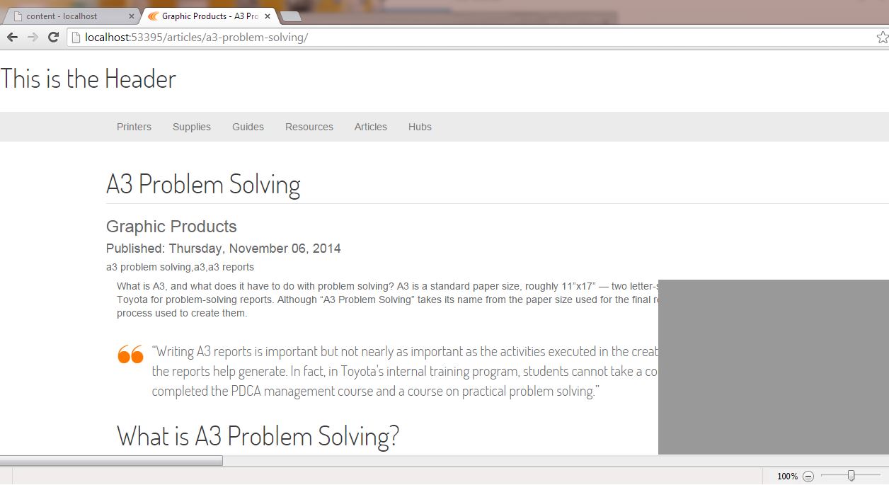Visit the Hubs navigation link

click(x=420, y=127)
